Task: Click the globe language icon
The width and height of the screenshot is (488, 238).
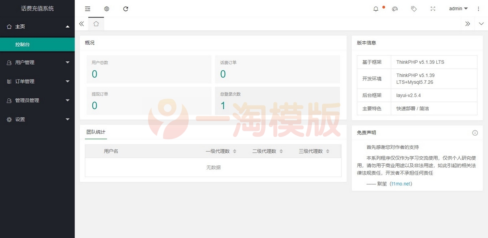Action: point(106,9)
